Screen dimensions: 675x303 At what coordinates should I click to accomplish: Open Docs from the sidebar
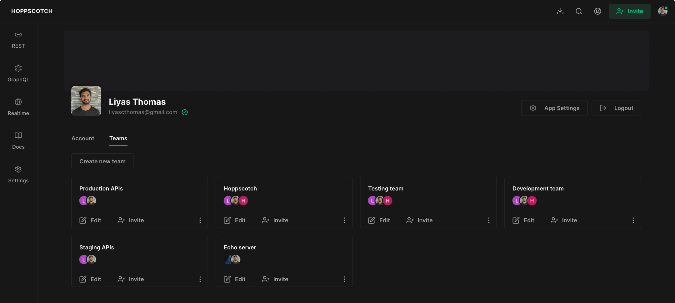(x=18, y=141)
